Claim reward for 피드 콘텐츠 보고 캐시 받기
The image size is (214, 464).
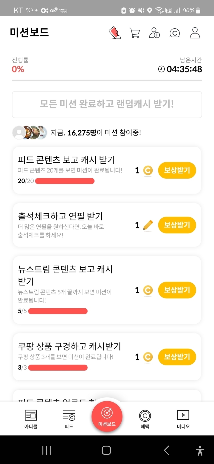(177, 170)
